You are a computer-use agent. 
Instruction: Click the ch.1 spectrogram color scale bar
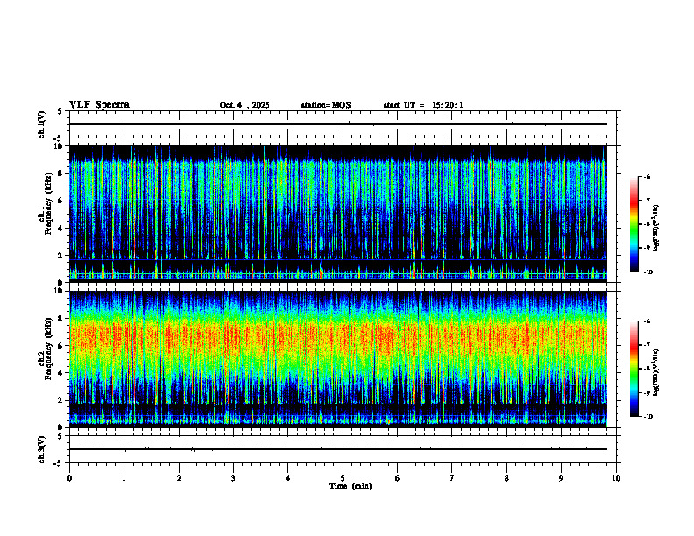pyautogui.click(x=634, y=224)
